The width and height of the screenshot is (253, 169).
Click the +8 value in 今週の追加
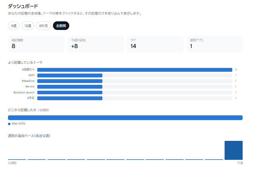74,46
